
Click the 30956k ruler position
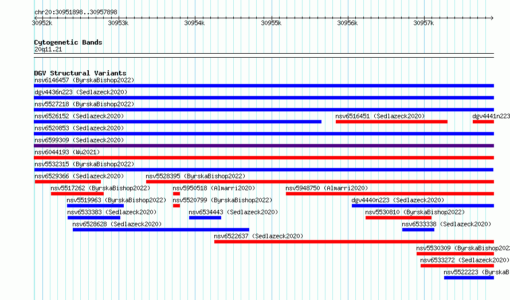(x=347, y=23)
